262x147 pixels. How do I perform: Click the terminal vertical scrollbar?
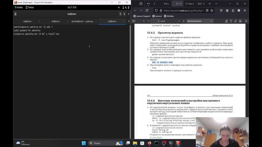click(x=130, y=82)
